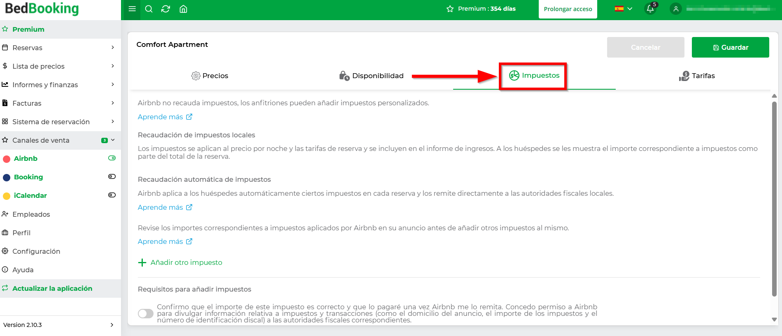The height and width of the screenshot is (336, 782).
Task: Click the Premium: 354 días label
Action: click(486, 9)
